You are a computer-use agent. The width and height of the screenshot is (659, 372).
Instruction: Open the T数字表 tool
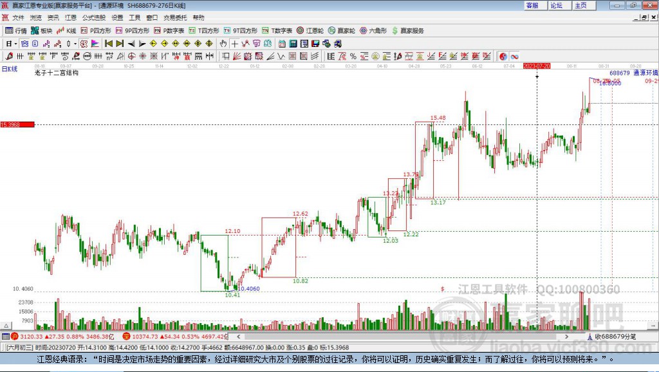point(277,31)
